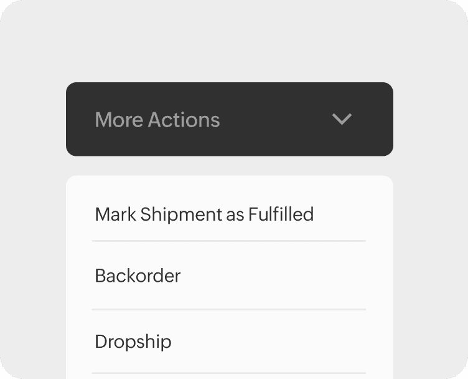Click the second item, Backorder

coord(138,276)
